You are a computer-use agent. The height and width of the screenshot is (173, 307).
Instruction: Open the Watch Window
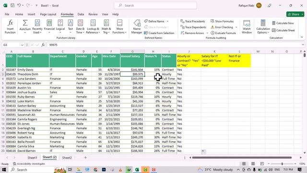[247, 27]
